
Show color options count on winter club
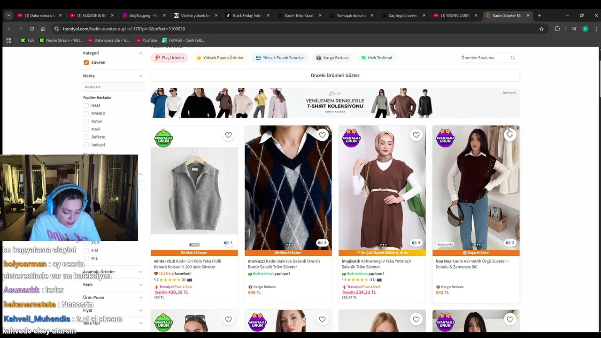pos(229,243)
